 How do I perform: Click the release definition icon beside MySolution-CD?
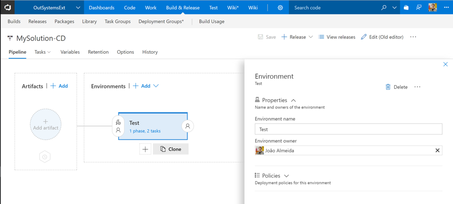click(10, 38)
